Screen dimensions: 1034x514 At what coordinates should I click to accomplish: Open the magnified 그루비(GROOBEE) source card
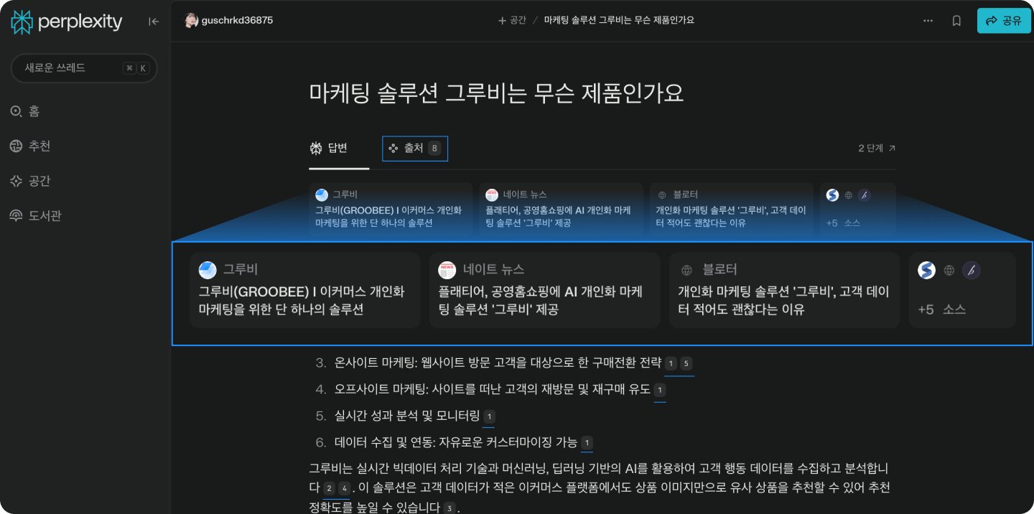click(x=304, y=290)
